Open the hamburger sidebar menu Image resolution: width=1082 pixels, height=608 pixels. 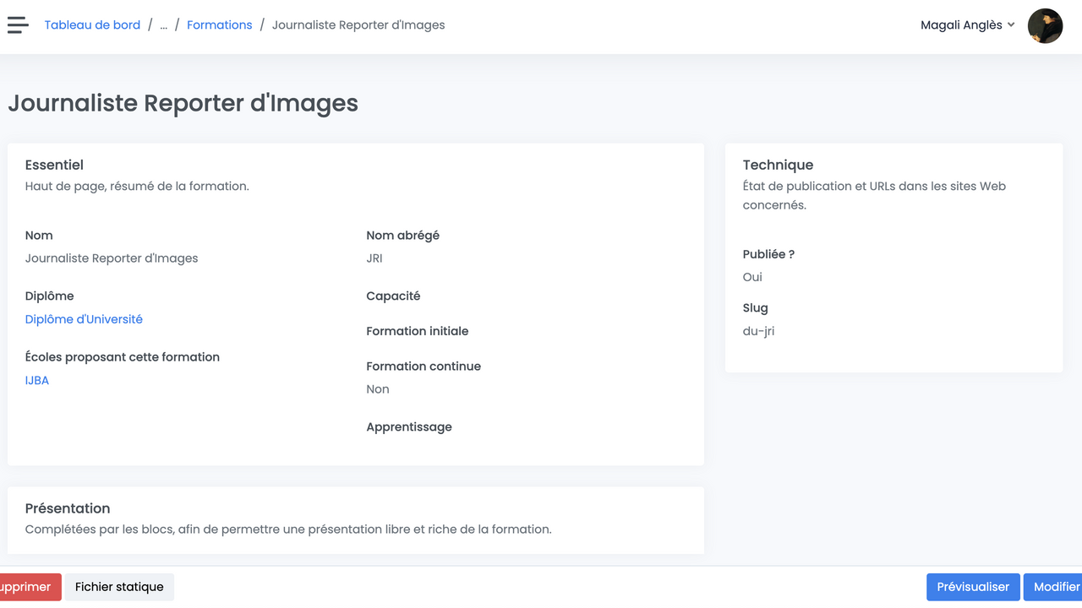tap(18, 25)
